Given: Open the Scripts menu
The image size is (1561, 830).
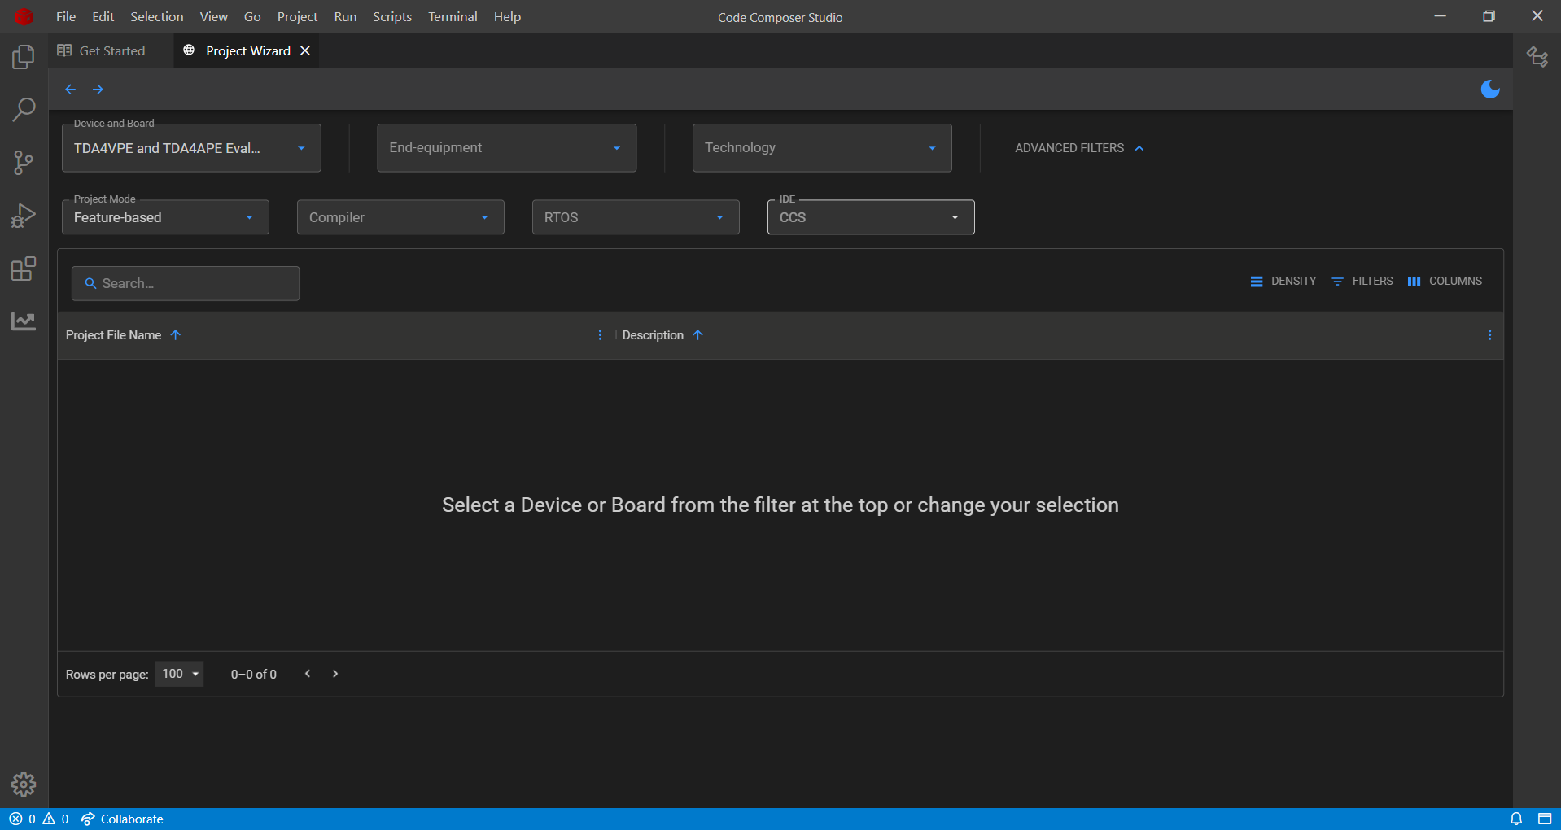Looking at the screenshot, I should click(392, 16).
